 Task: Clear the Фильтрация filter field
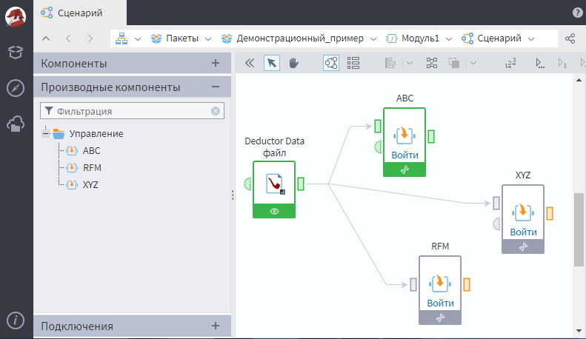click(x=216, y=111)
